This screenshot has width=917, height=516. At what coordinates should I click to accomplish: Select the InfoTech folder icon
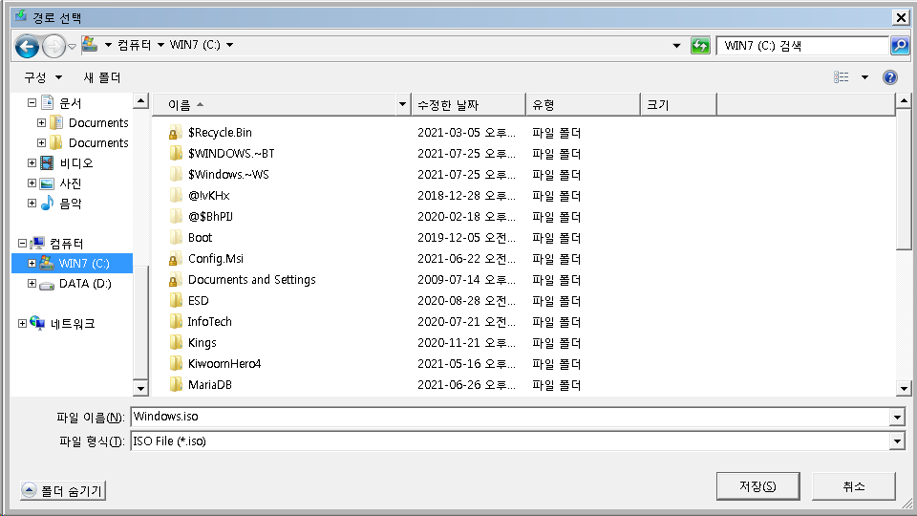coord(175,322)
